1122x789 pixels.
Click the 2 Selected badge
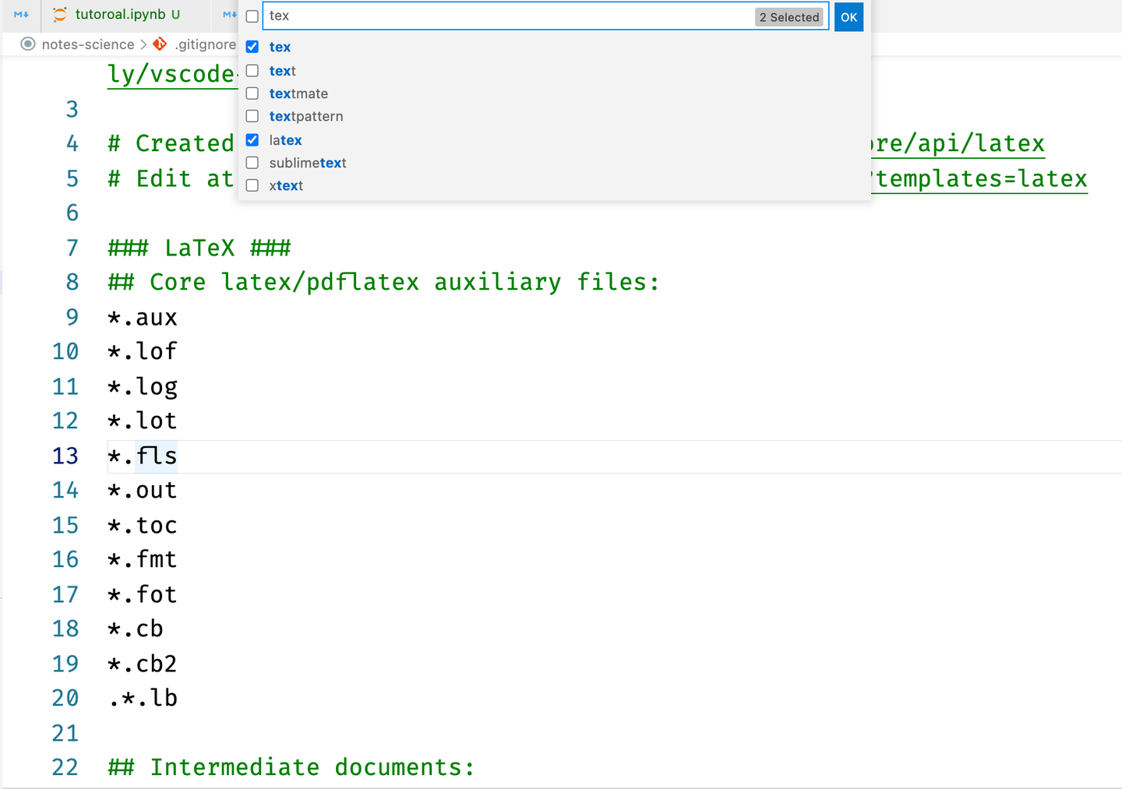click(789, 16)
